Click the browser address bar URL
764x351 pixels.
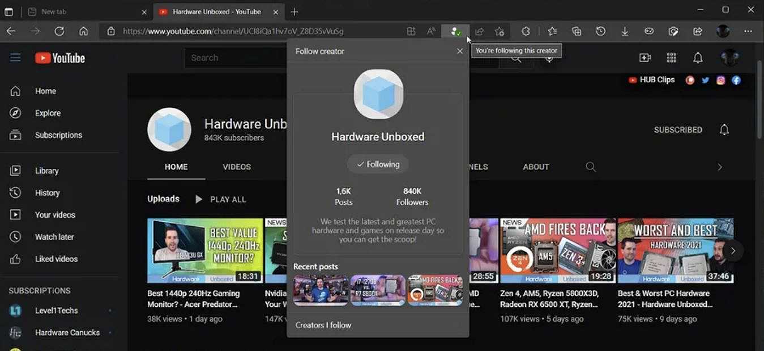point(233,31)
